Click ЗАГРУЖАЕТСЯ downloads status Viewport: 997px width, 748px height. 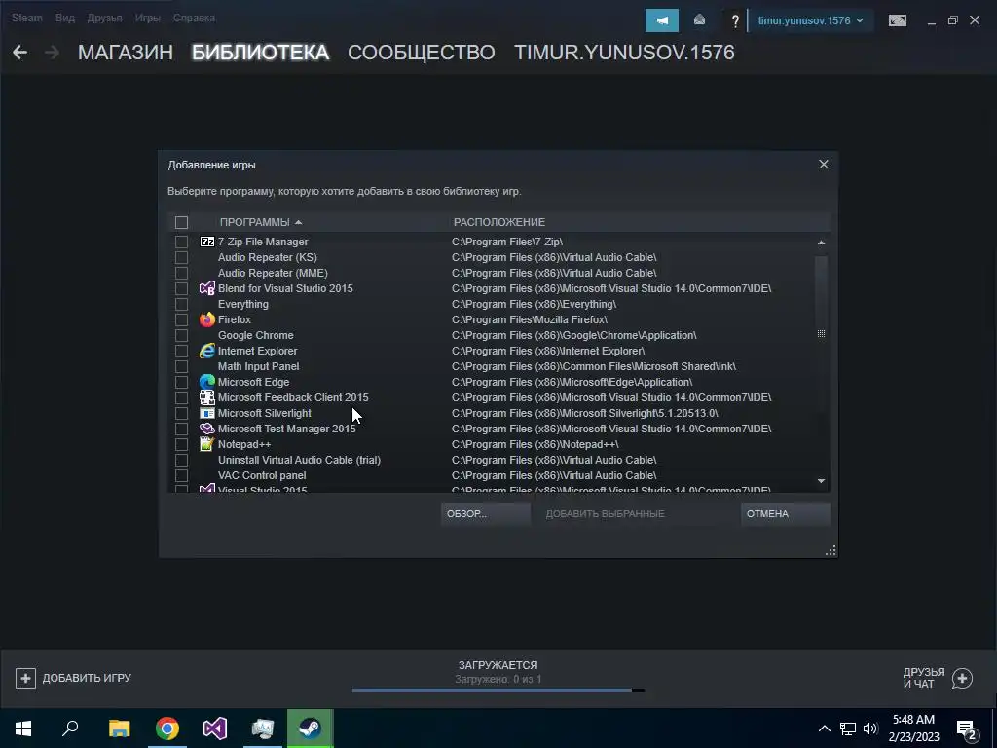click(x=498, y=665)
